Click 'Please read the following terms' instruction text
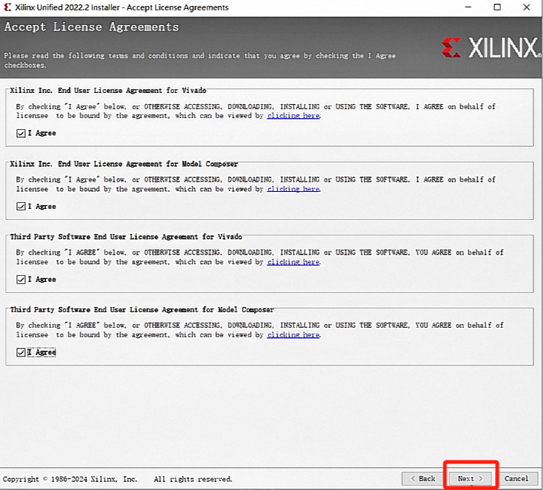 click(x=199, y=61)
